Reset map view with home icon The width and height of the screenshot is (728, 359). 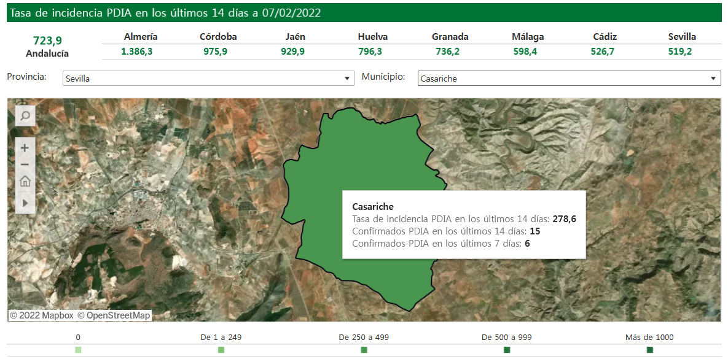tap(25, 181)
